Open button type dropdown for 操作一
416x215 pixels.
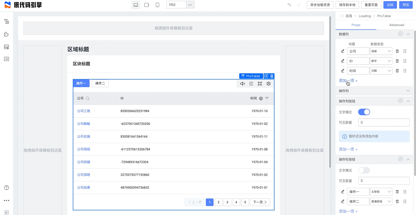click(x=381, y=192)
